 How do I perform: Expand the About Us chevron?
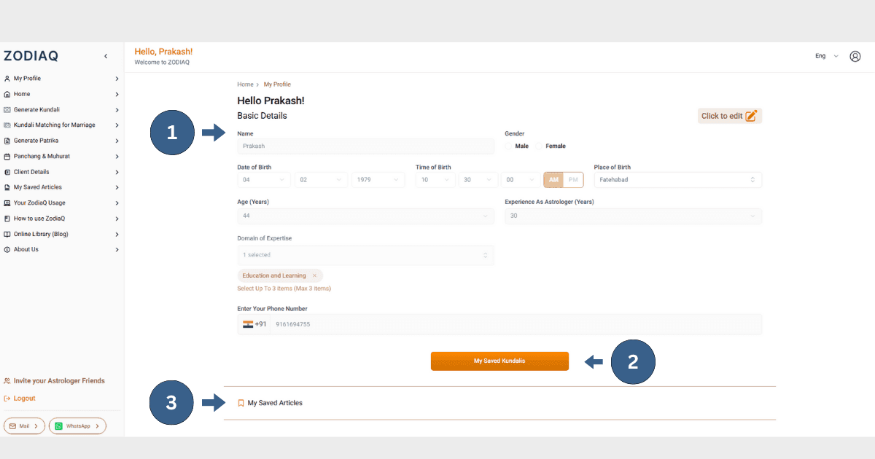pos(117,250)
